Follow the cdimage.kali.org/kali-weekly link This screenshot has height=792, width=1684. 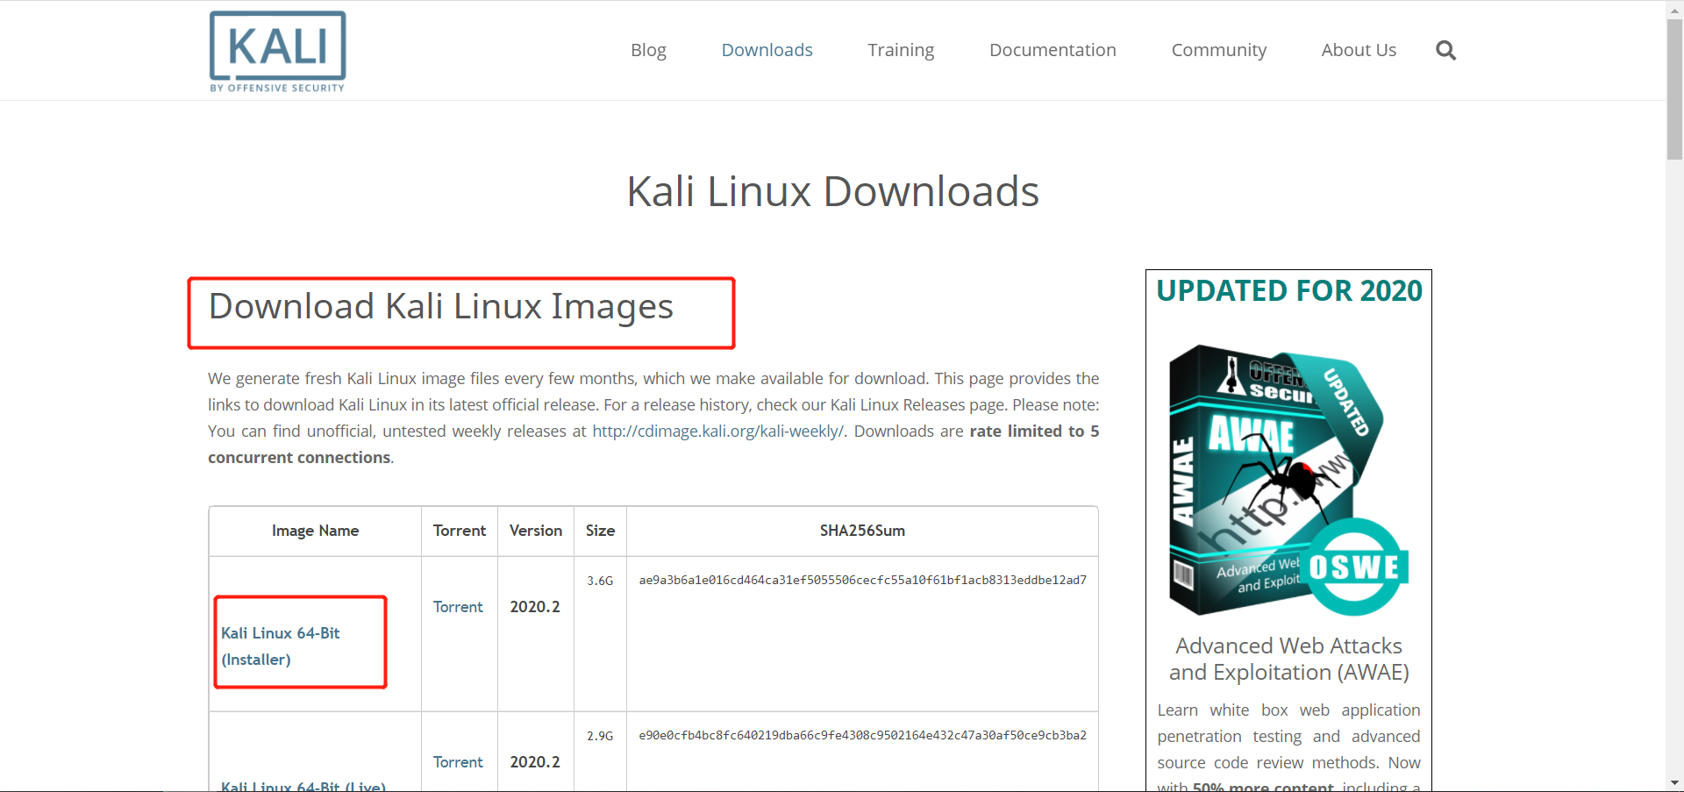[x=717, y=431]
